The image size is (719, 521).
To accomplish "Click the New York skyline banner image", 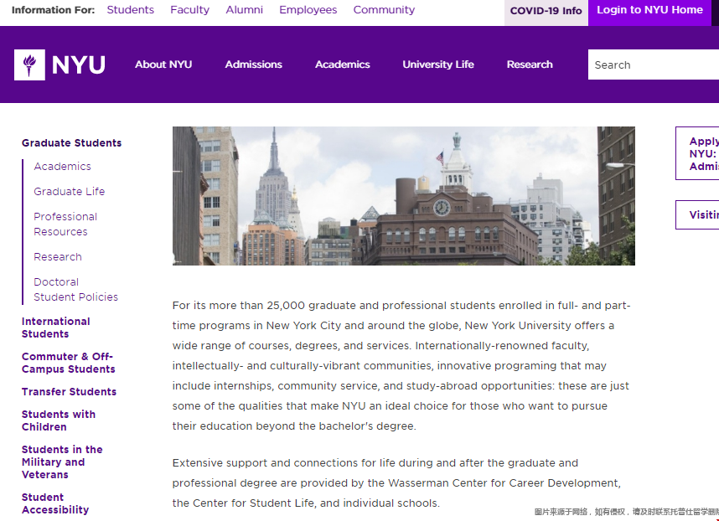I will pyautogui.click(x=403, y=196).
